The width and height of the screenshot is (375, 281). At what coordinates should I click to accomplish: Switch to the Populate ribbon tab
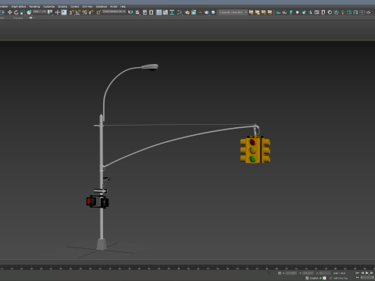click(x=18, y=18)
